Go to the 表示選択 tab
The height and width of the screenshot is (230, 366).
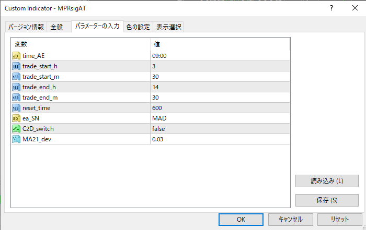click(x=168, y=27)
